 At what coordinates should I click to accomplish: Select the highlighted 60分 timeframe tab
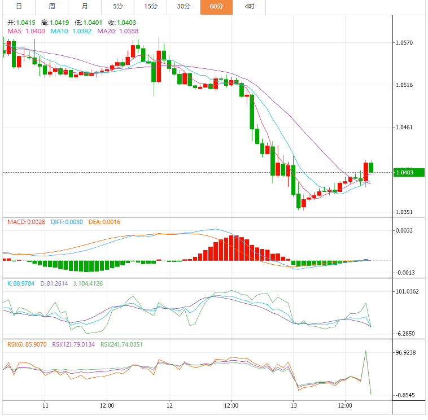[x=216, y=7]
